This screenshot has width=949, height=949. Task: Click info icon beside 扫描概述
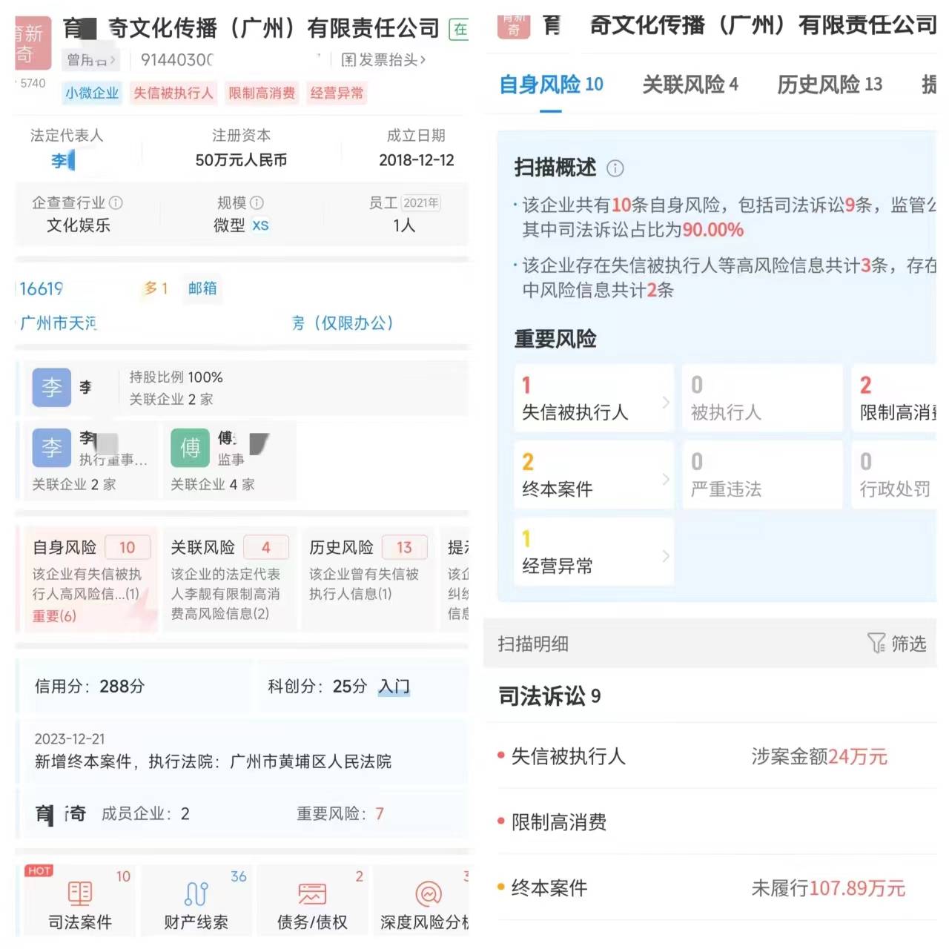[x=615, y=168]
